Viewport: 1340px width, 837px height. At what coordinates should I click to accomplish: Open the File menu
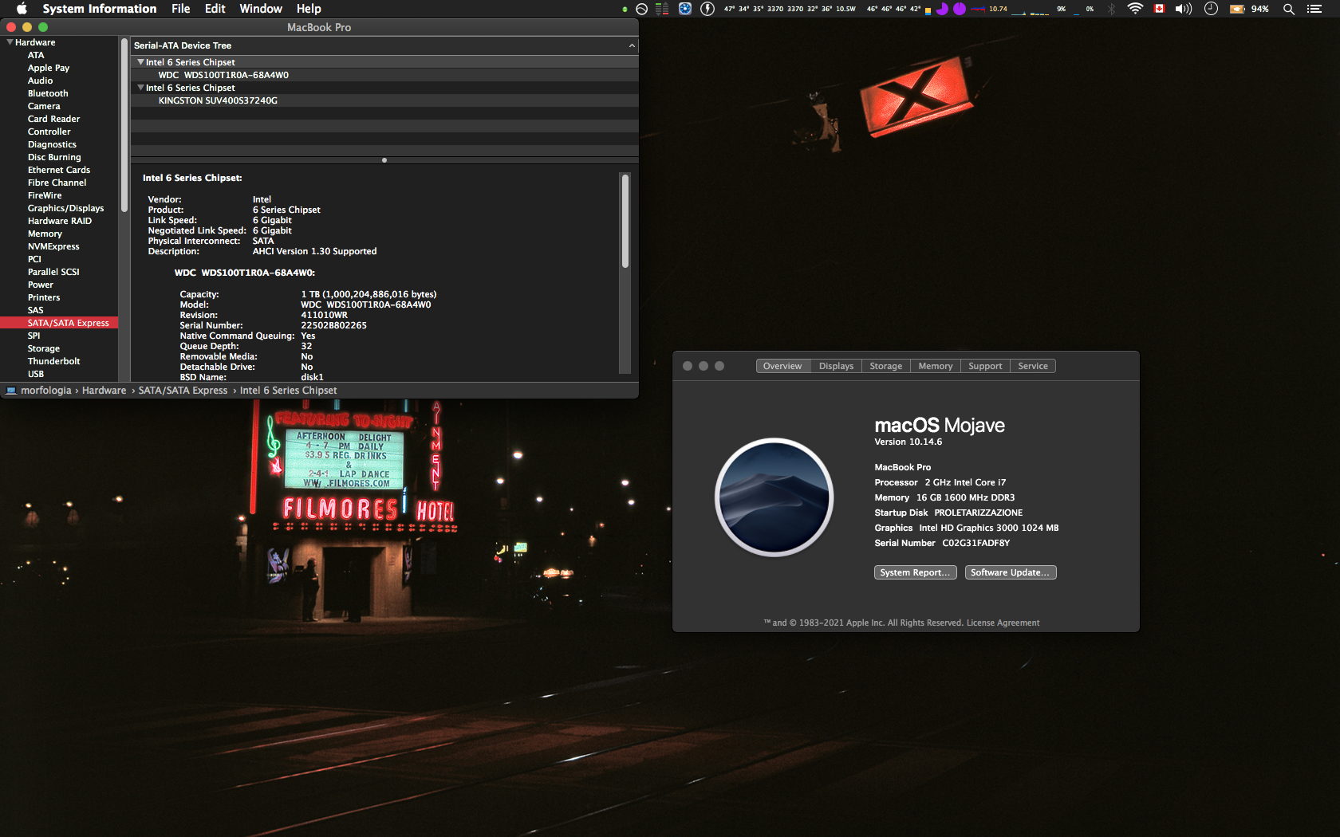coord(180,9)
